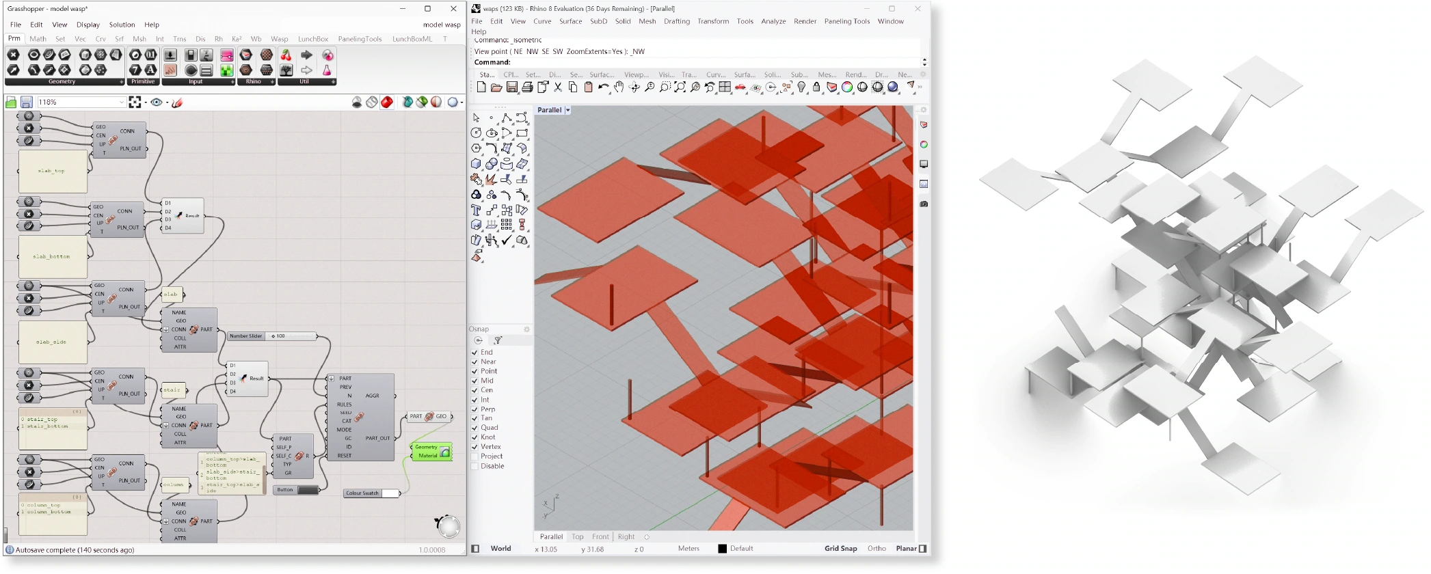Expand the Geometry panel in Grasshopper ribbon
The height and width of the screenshot is (574, 1431).
click(x=122, y=82)
